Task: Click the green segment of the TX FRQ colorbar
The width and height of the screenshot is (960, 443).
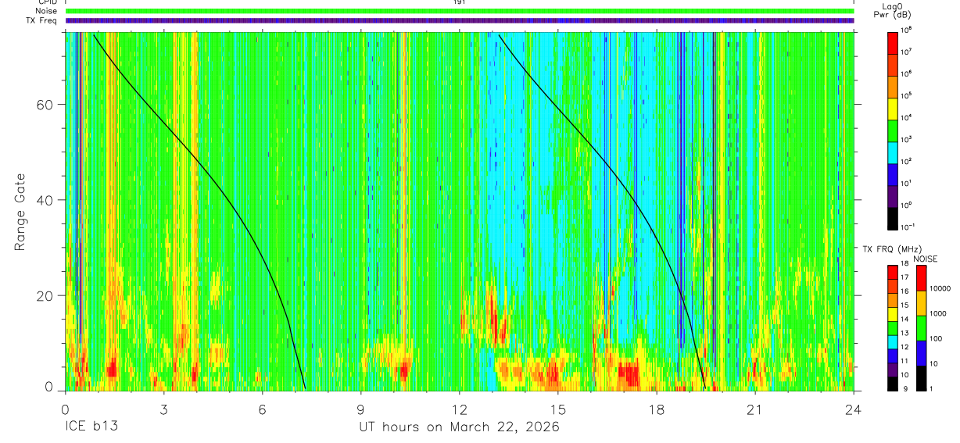Action: (x=893, y=327)
